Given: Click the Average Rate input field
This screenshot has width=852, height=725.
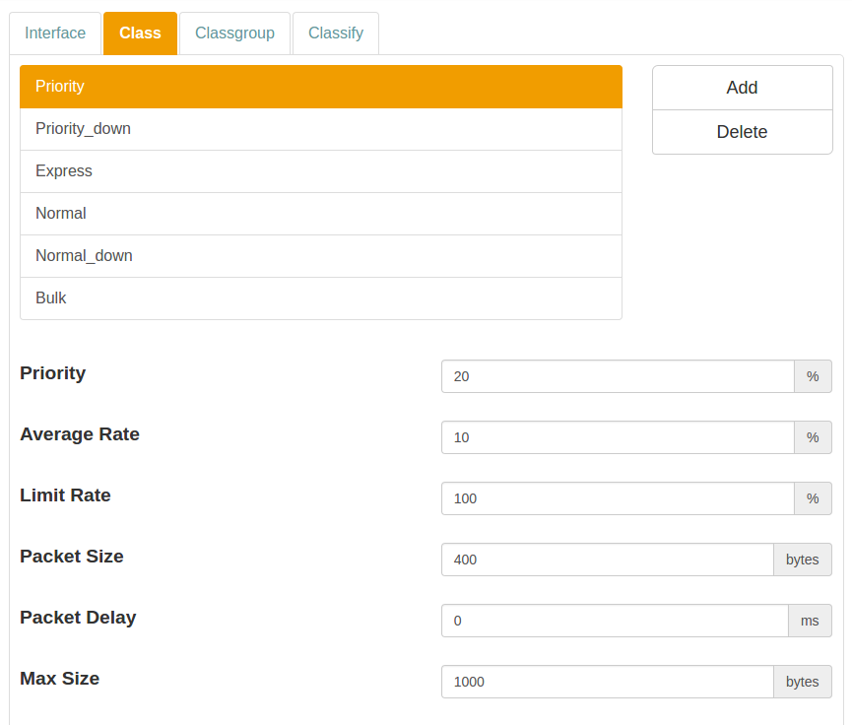Looking at the screenshot, I should tap(618, 437).
